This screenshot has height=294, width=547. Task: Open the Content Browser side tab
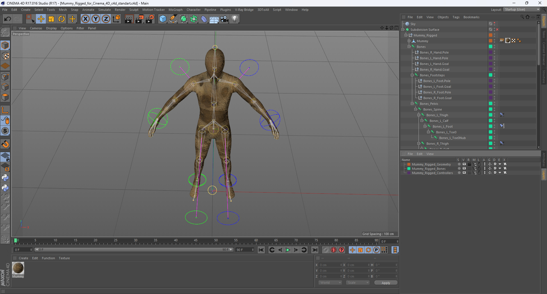click(544, 54)
